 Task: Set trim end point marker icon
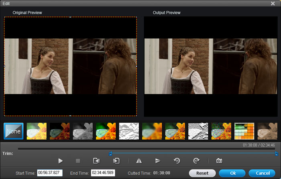(116, 161)
